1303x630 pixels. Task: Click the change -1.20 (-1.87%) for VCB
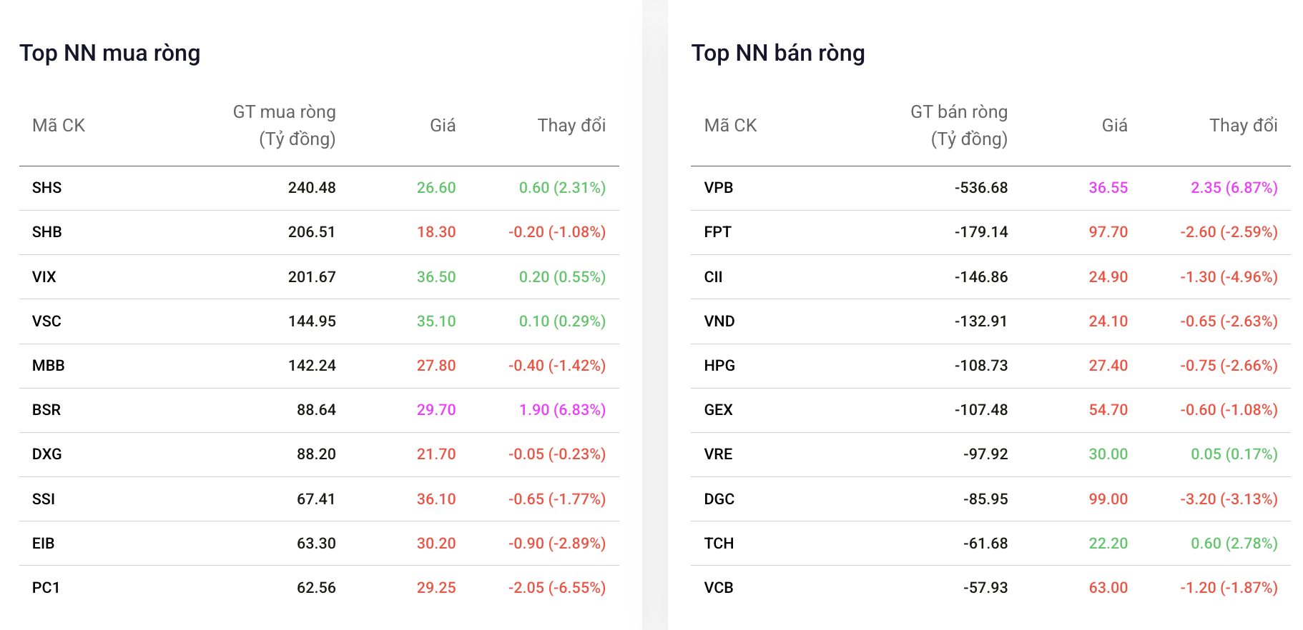pyautogui.click(x=1229, y=588)
